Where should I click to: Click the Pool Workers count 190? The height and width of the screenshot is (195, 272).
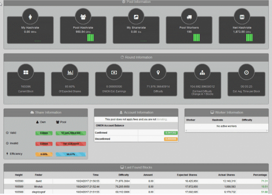[x=189, y=32]
